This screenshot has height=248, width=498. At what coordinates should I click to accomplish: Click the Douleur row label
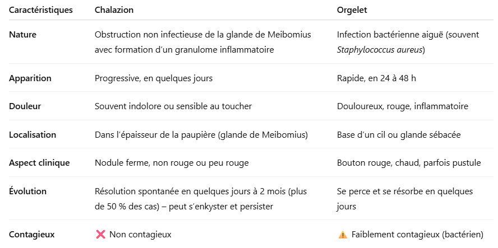coord(25,106)
